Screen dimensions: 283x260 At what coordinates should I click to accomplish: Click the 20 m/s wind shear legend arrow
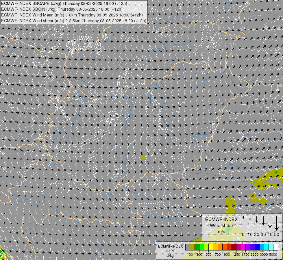click(x=257, y=219)
